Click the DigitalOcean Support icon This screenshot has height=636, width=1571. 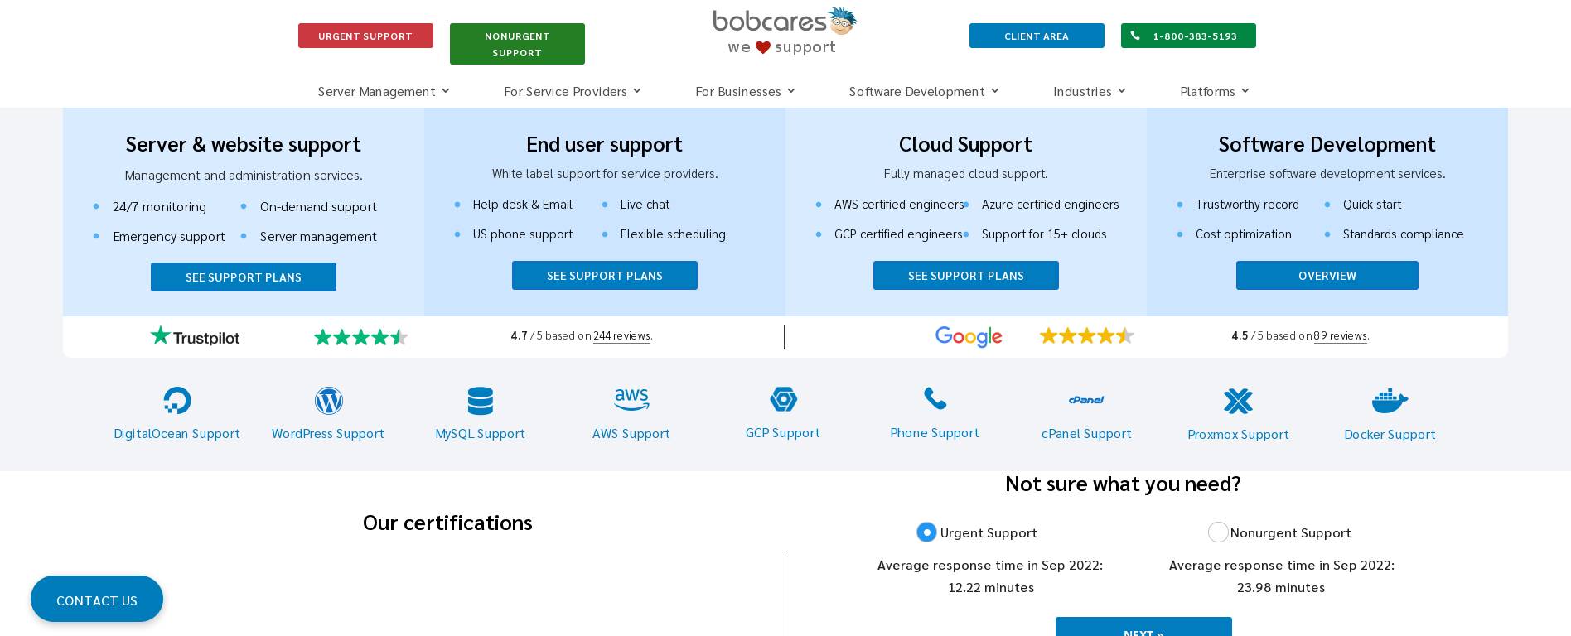(x=176, y=401)
